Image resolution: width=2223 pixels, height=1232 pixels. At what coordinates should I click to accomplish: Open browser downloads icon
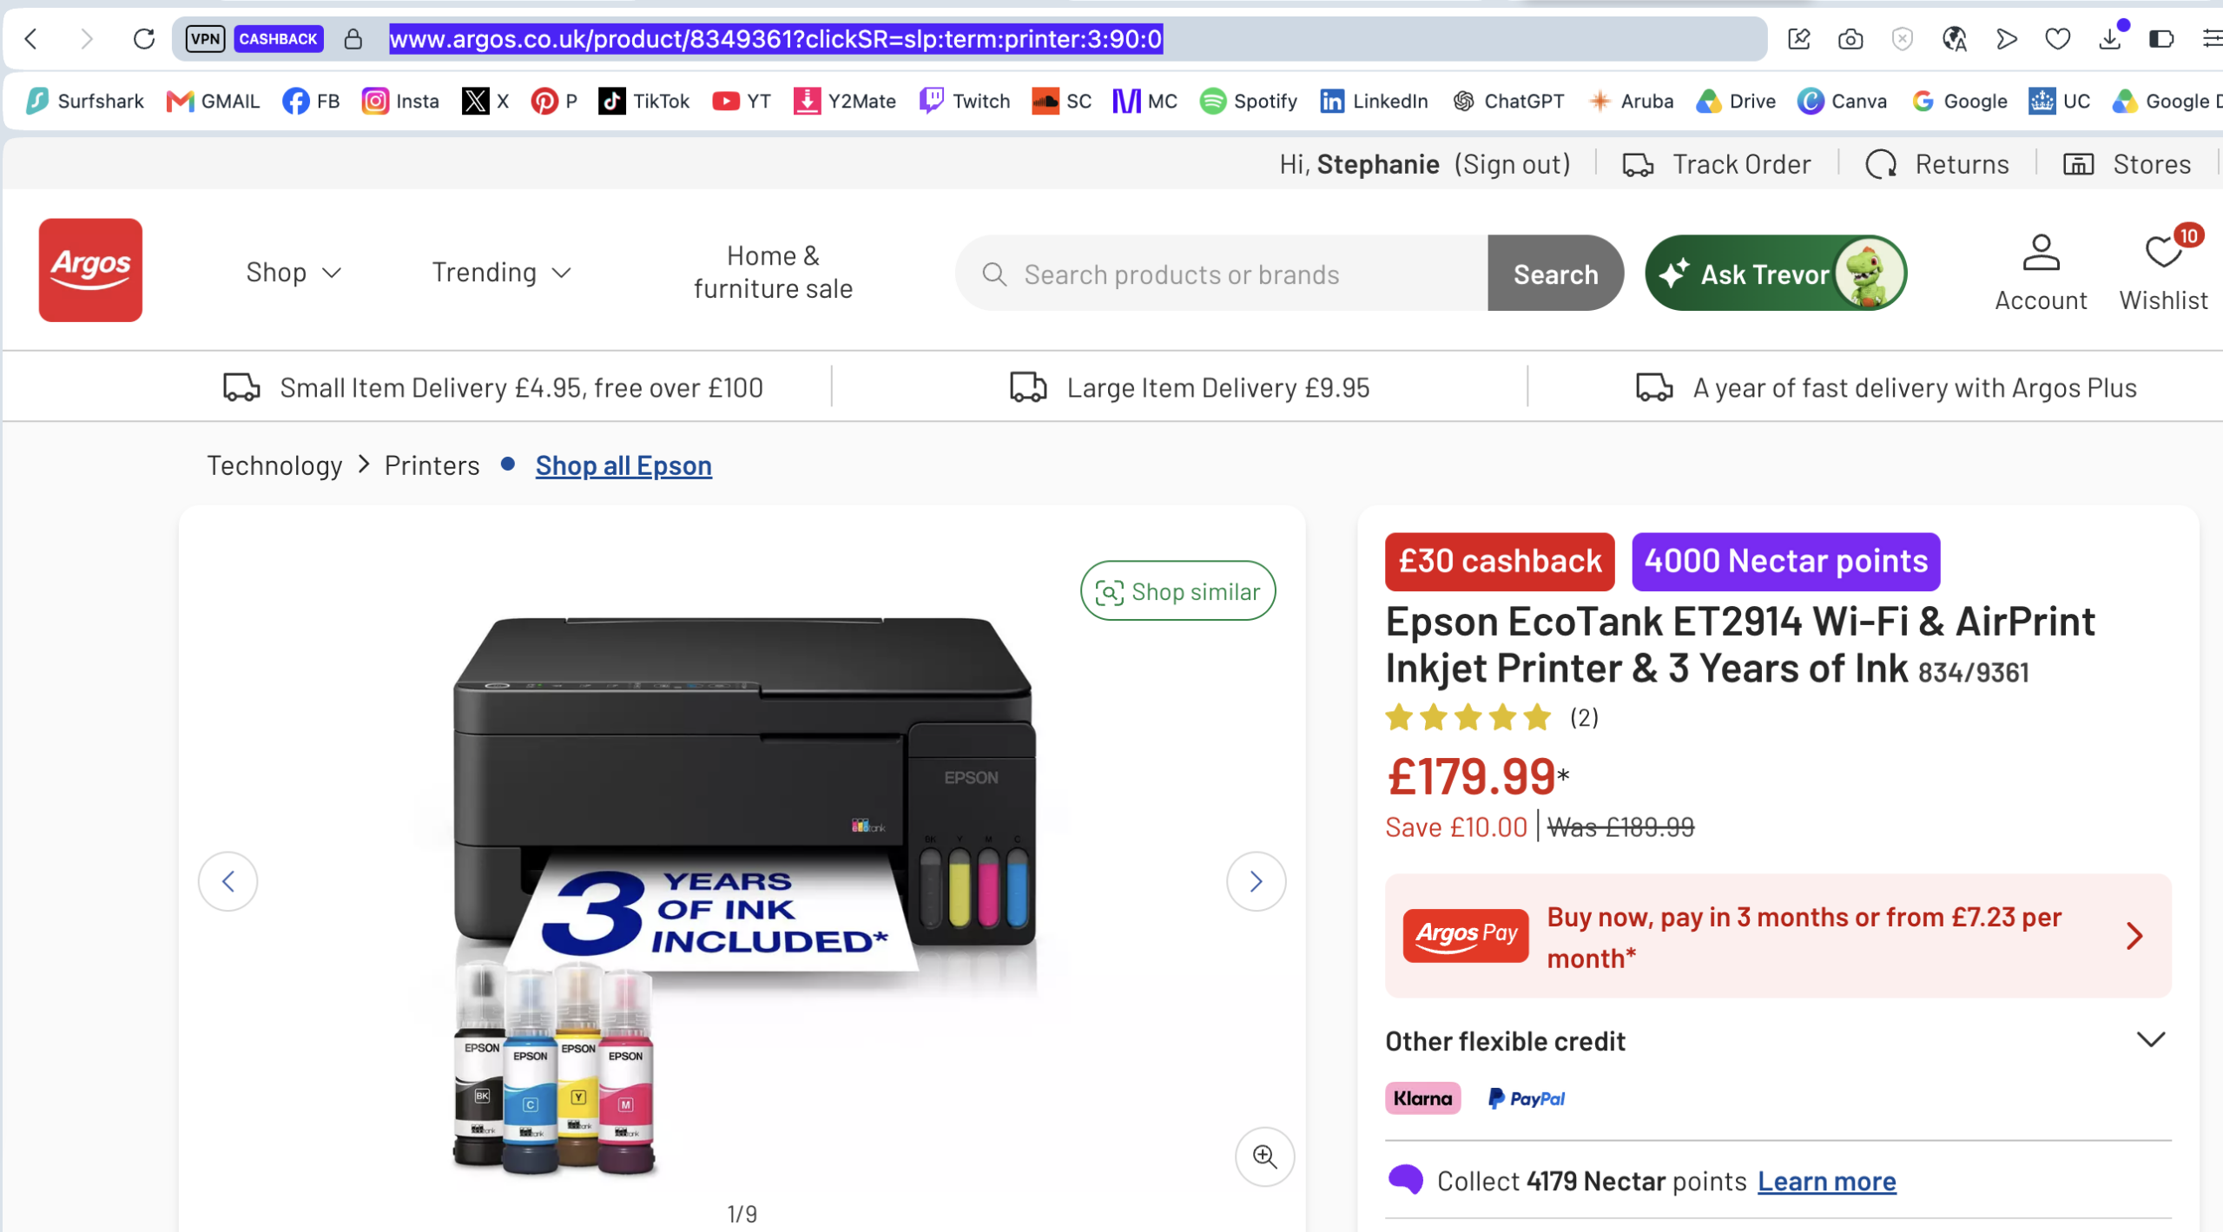point(2110,39)
